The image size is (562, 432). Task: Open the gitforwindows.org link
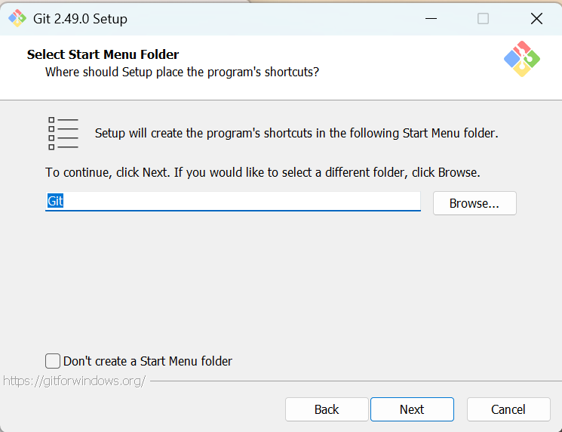tap(74, 381)
